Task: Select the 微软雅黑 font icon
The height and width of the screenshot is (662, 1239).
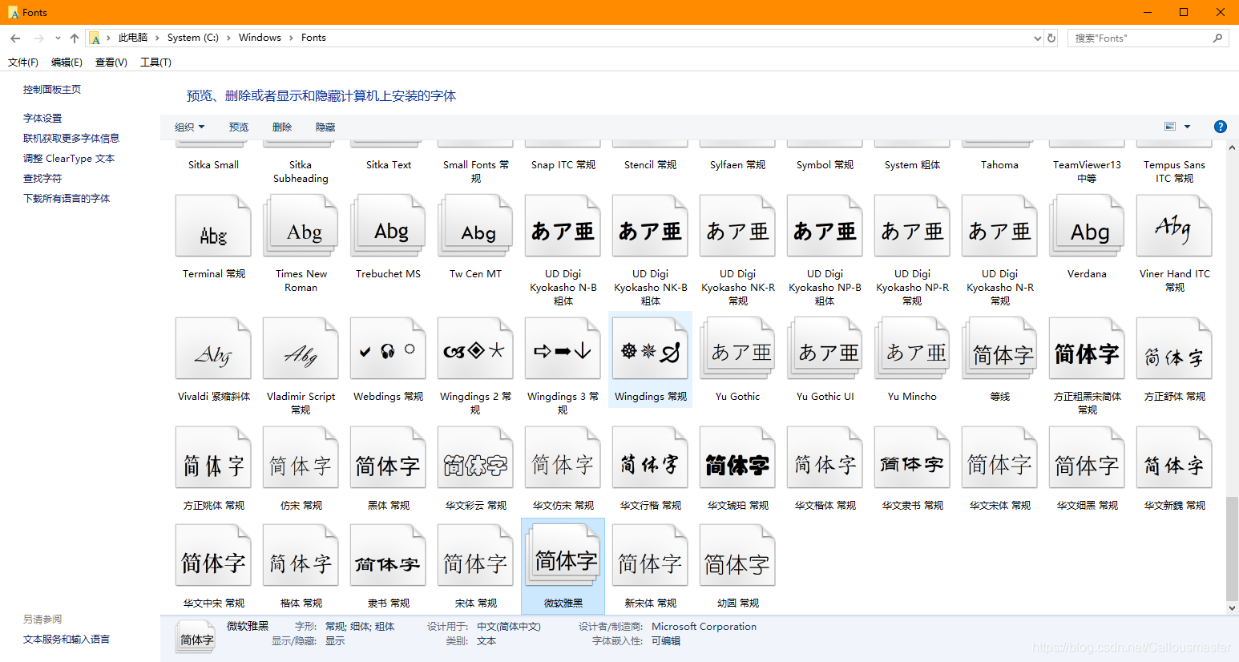Action: pos(563,555)
